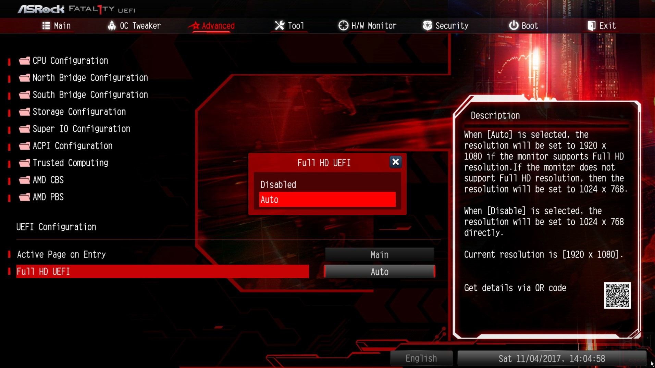Click the Security shield icon
The width and height of the screenshot is (655, 368).
coord(427,26)
